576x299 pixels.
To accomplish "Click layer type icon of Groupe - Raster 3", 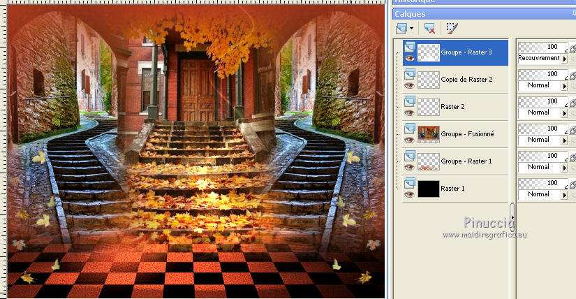I will (x=410, y=47).
